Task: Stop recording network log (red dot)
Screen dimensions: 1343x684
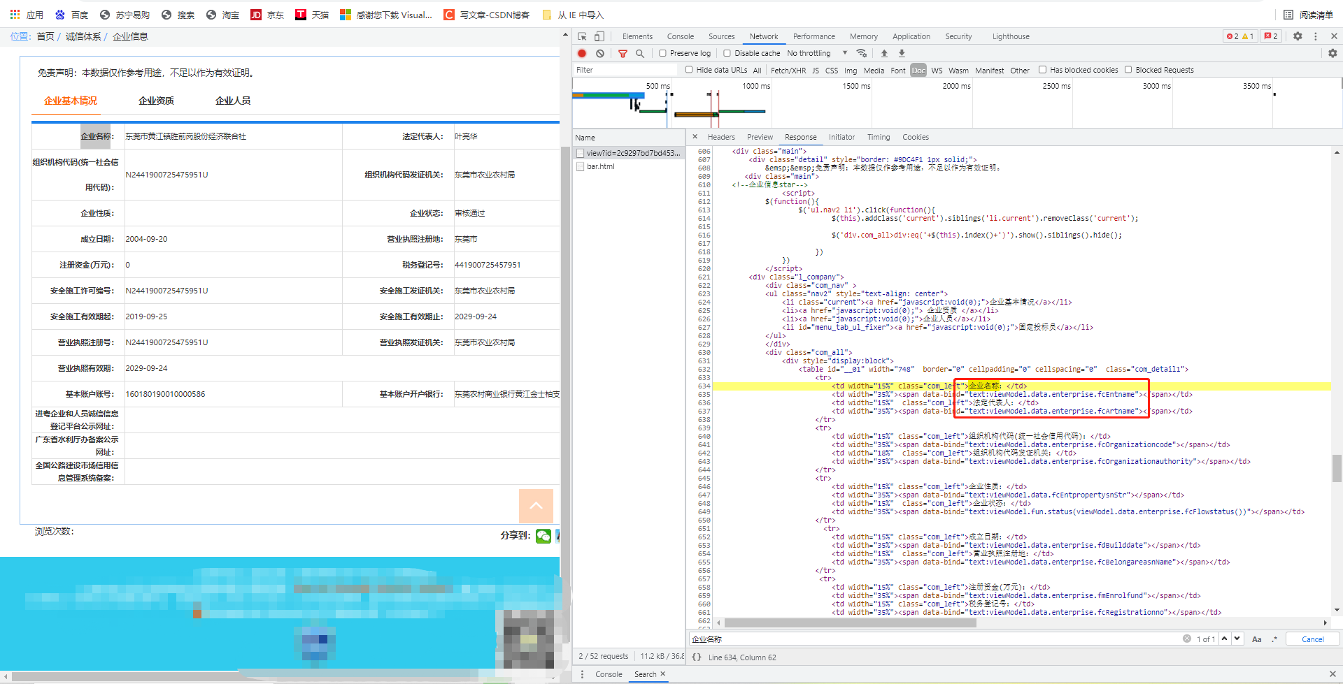Action: (x=582, y=53)
